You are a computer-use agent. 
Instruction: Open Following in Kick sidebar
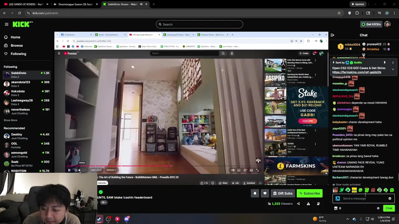point(18,54)
